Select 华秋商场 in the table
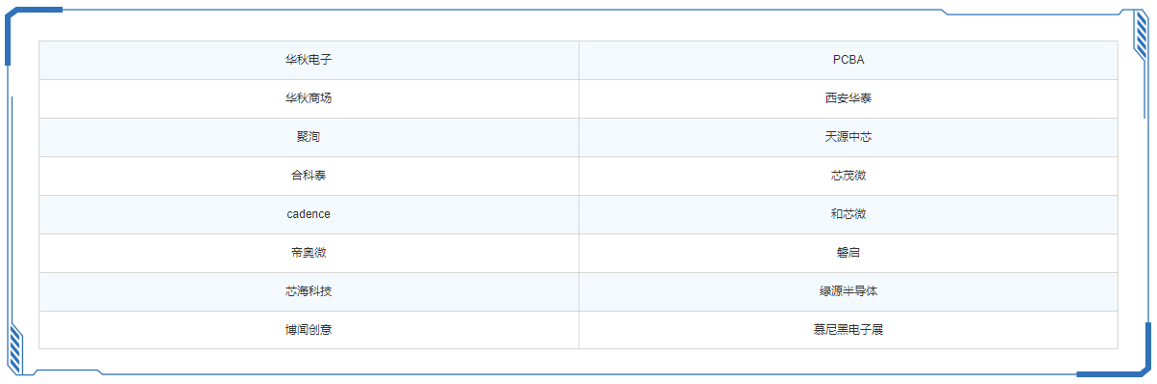The height and width of the screenshot is (384, 1157). point(309,98)
